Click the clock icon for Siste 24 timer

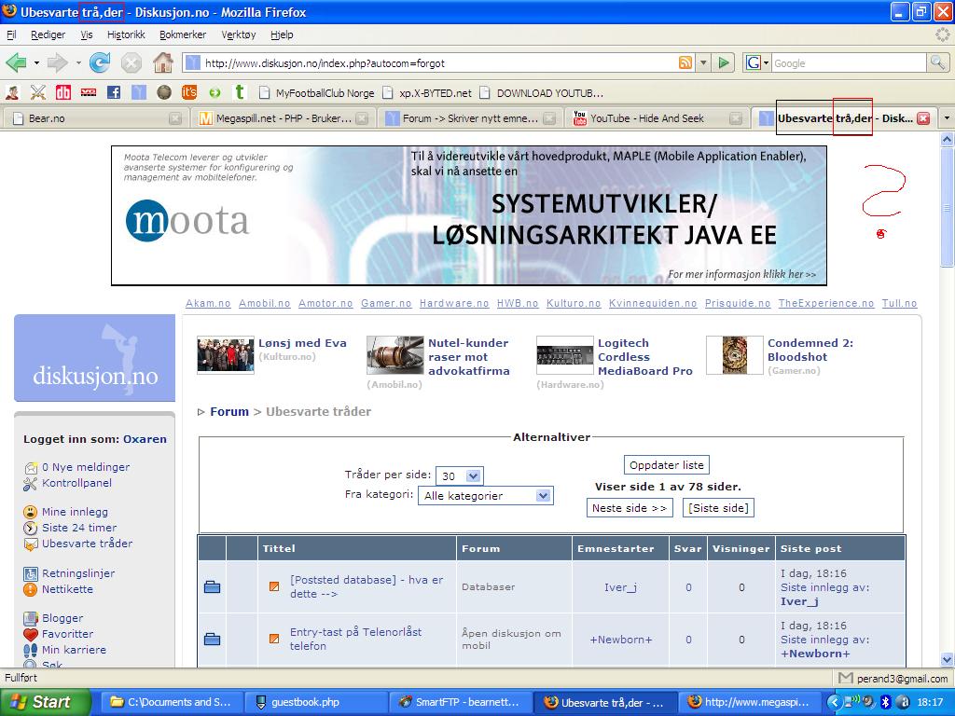click(x=31, y=528)
